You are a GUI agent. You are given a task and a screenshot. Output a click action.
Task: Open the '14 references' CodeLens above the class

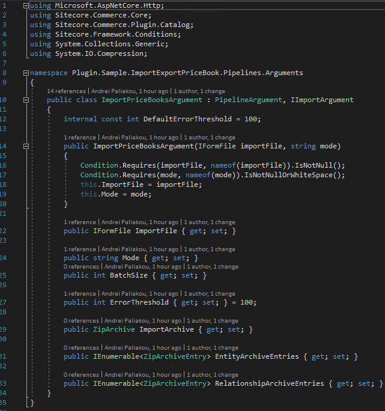point(66,91)
